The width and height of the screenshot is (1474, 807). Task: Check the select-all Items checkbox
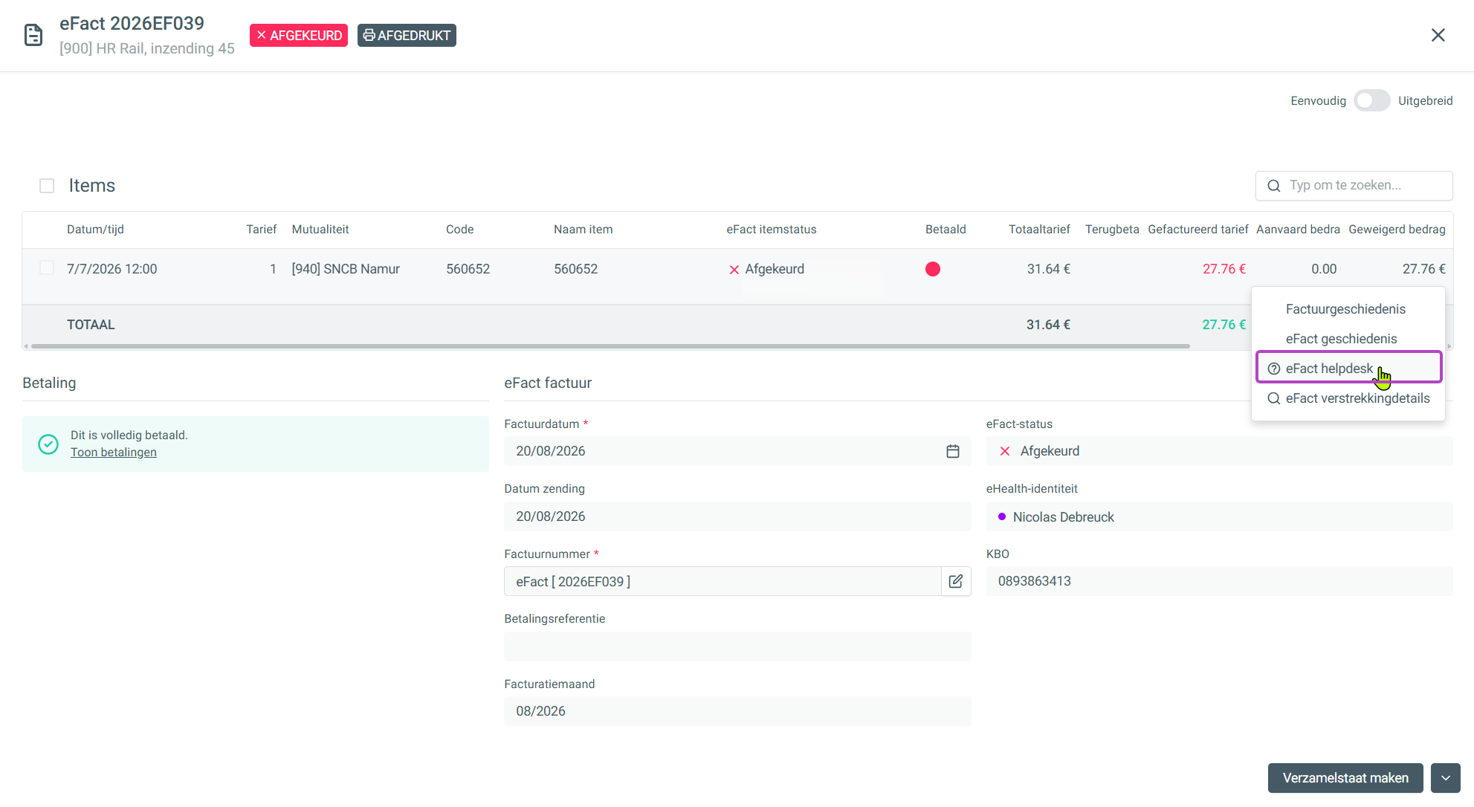tap(47, 186)
